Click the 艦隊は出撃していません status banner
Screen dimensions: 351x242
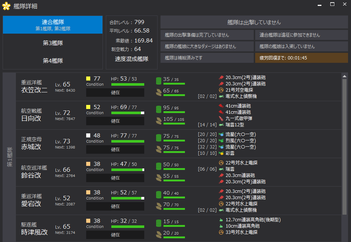[254, 22]
